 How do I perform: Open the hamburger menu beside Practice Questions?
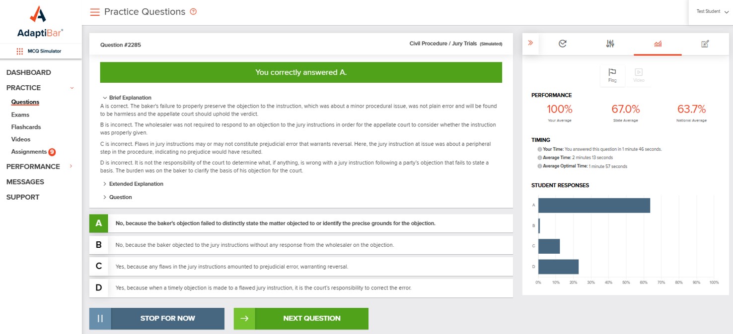95,12
